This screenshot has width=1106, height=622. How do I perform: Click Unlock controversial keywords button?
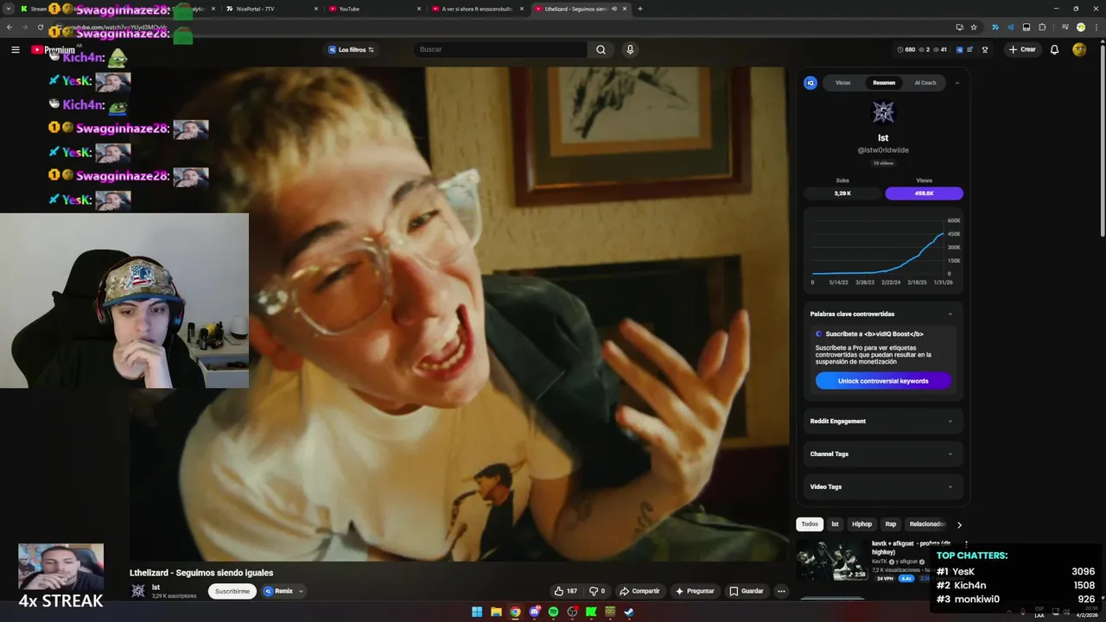(x=883, y=381)
